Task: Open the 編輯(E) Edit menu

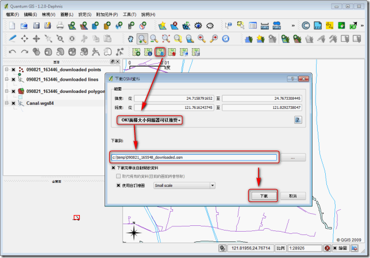Action: 30,14
